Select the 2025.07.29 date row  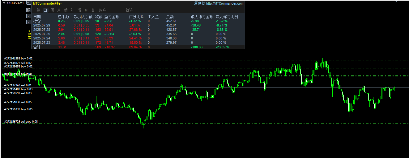pos(41,25)
